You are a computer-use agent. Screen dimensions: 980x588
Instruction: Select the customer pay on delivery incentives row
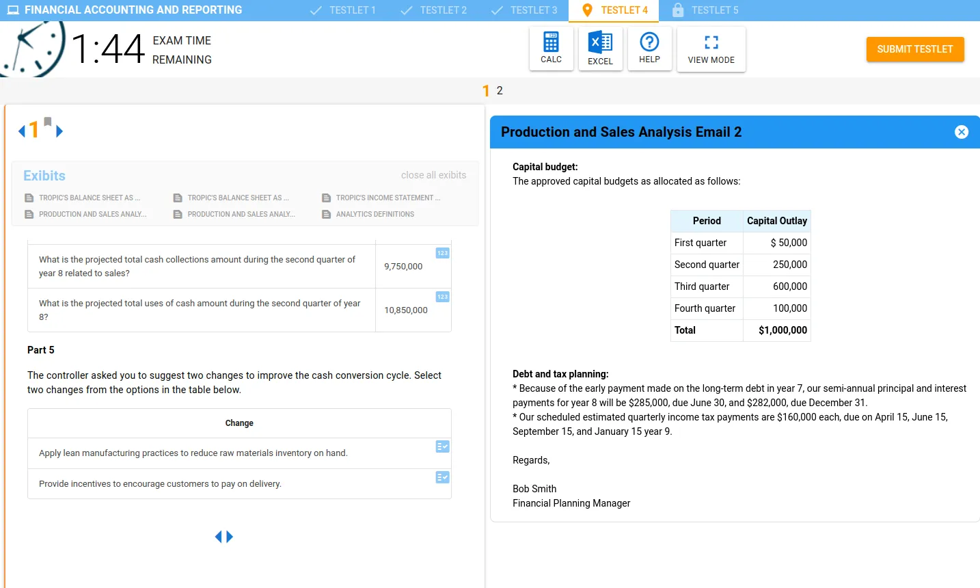tap(239, 484)
